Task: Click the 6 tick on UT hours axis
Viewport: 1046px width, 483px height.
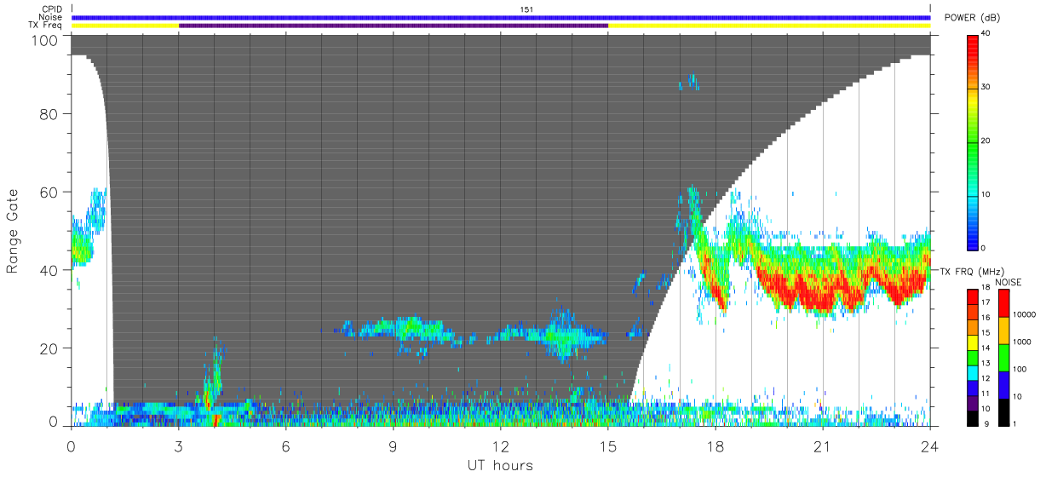Action: pos(286,446)
